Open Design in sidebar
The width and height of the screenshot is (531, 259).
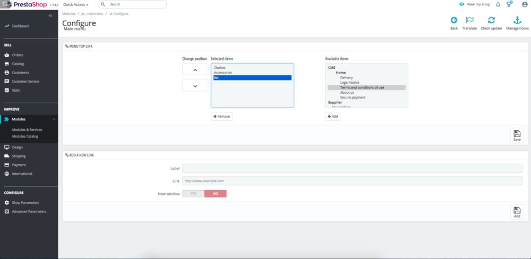(x=18, y=147)
